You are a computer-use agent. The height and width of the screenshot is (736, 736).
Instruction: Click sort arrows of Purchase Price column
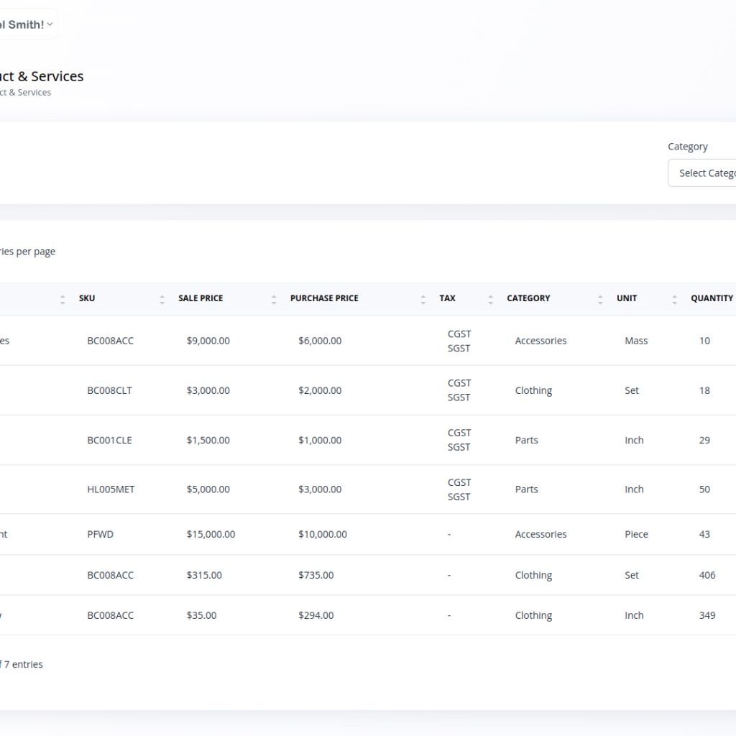coord(423,299)
